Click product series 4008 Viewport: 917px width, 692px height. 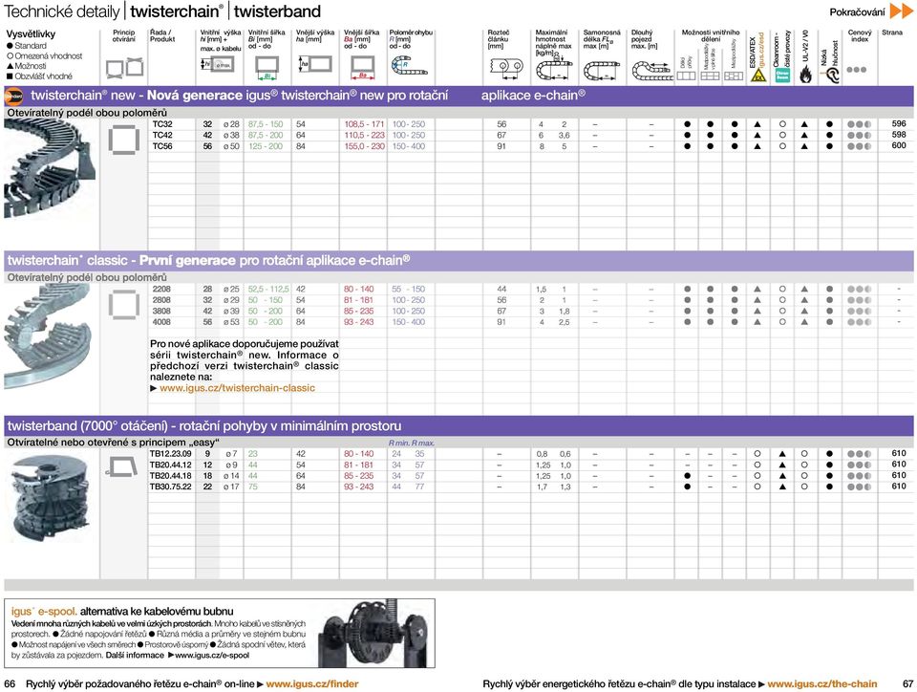[x=161, y=322]
